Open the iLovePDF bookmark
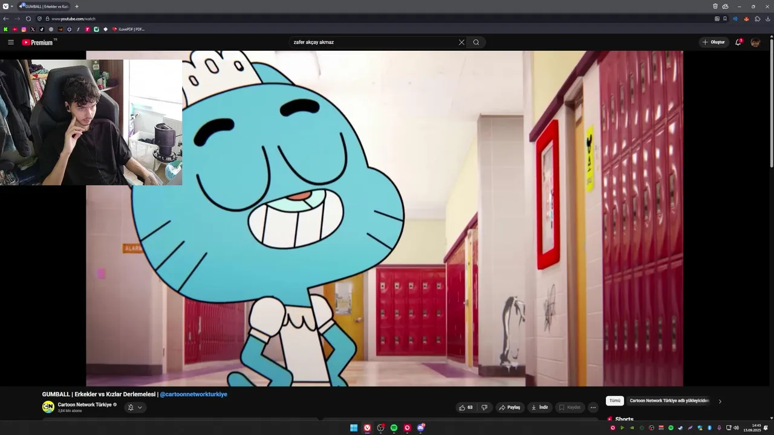The width and height of the screenshot is (774, 435). point(128,29)
